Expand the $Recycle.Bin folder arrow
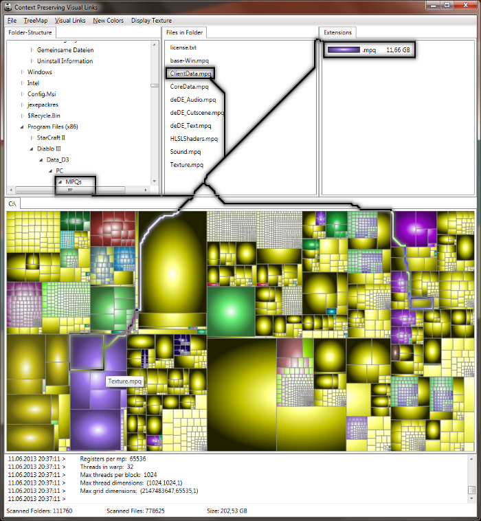Image resolution: width=481 pixels, height=521 pixels. [x=23, y=116]
